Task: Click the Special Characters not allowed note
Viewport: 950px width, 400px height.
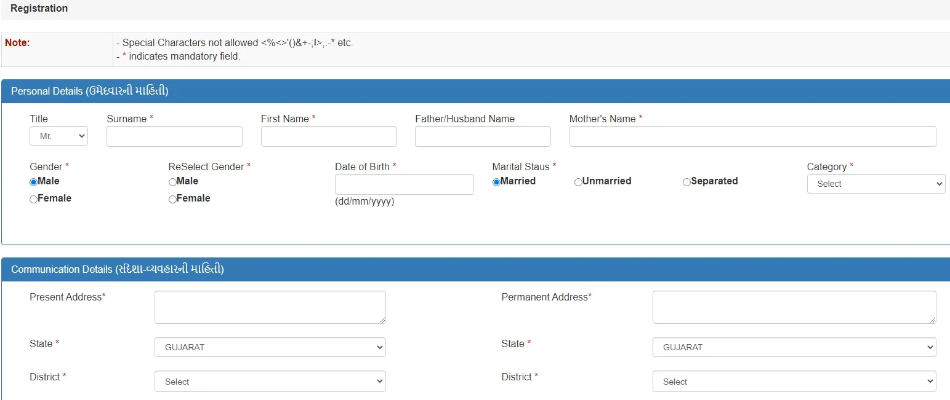Action: click(x=235, y=43)
